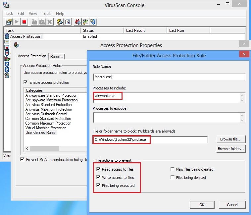Click the Properties icon in the toolbar
This screenshot has width=251, height=215.
pyautogui.click(x=9, y=22)
